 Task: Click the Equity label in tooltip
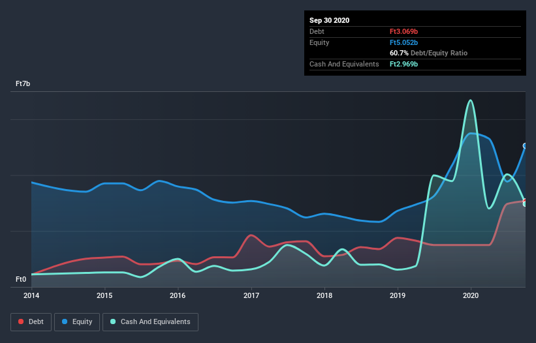(x=319, y=42)
